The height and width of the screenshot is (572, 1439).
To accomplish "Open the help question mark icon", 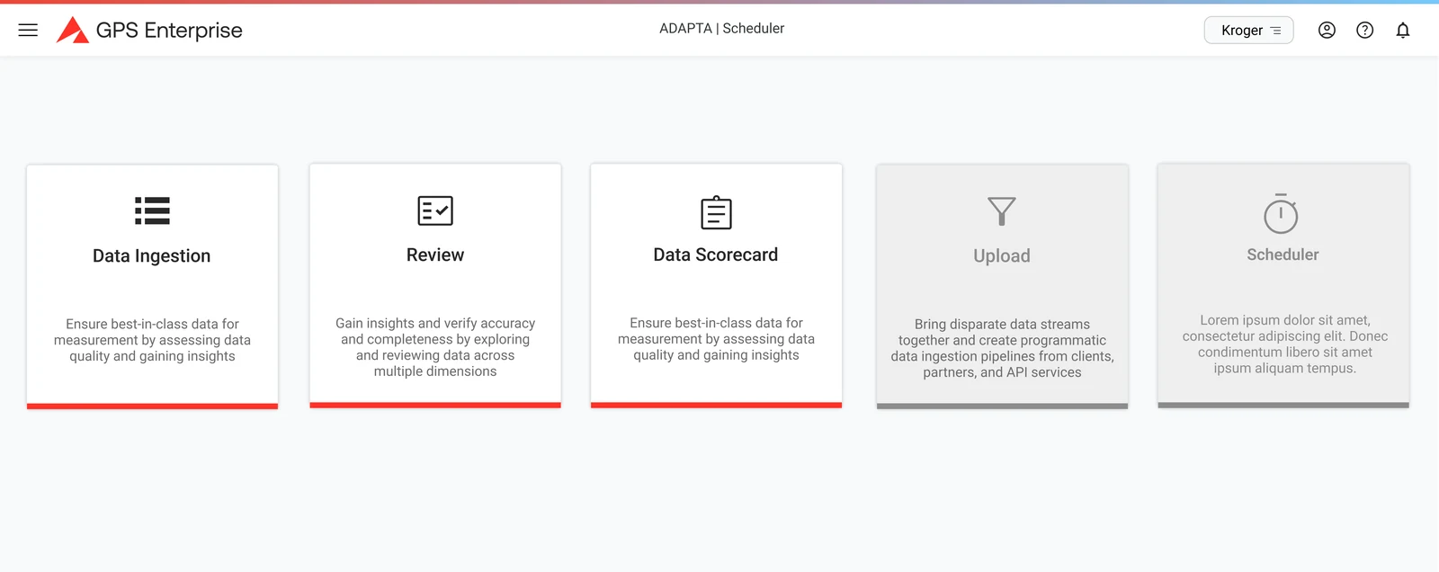I will (1364, 30).
